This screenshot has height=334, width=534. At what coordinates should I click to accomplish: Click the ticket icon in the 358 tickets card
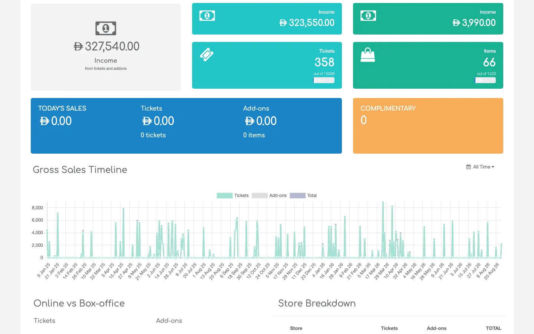point(207,55)
